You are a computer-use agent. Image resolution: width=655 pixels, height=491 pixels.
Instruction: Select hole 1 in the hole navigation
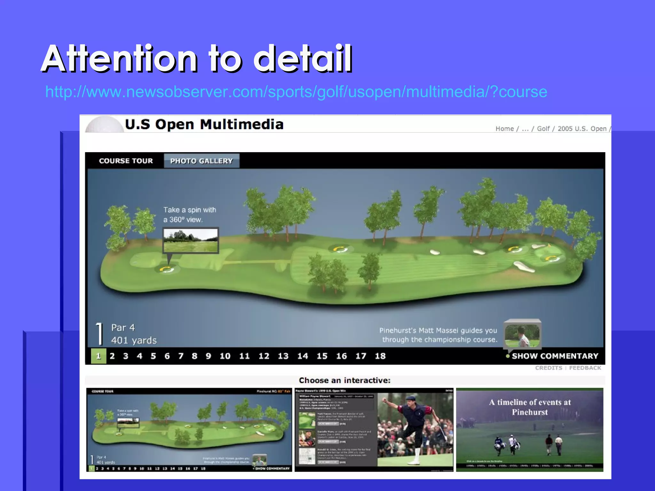(99, 356)
